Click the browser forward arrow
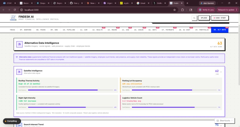The height and width of the screenshot is (127, 240). coord(9,10)
